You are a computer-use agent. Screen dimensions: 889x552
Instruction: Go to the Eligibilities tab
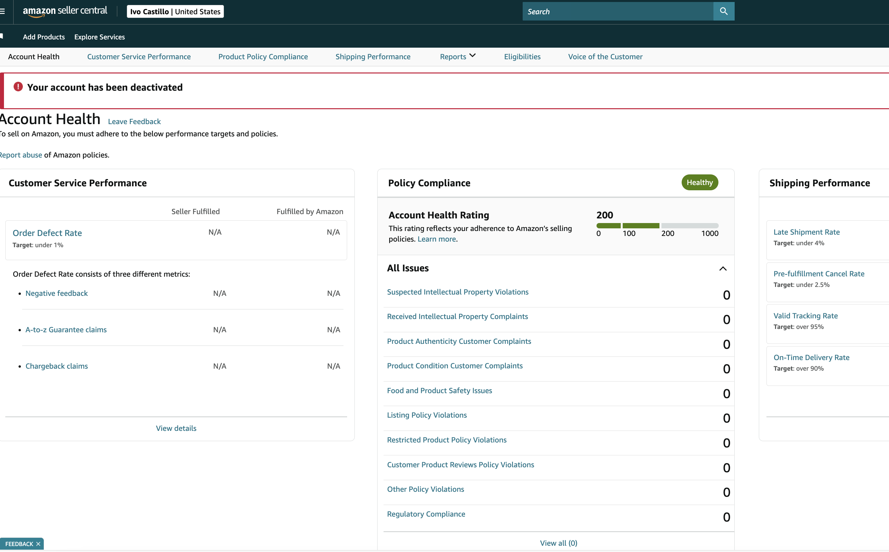point(522,57)
